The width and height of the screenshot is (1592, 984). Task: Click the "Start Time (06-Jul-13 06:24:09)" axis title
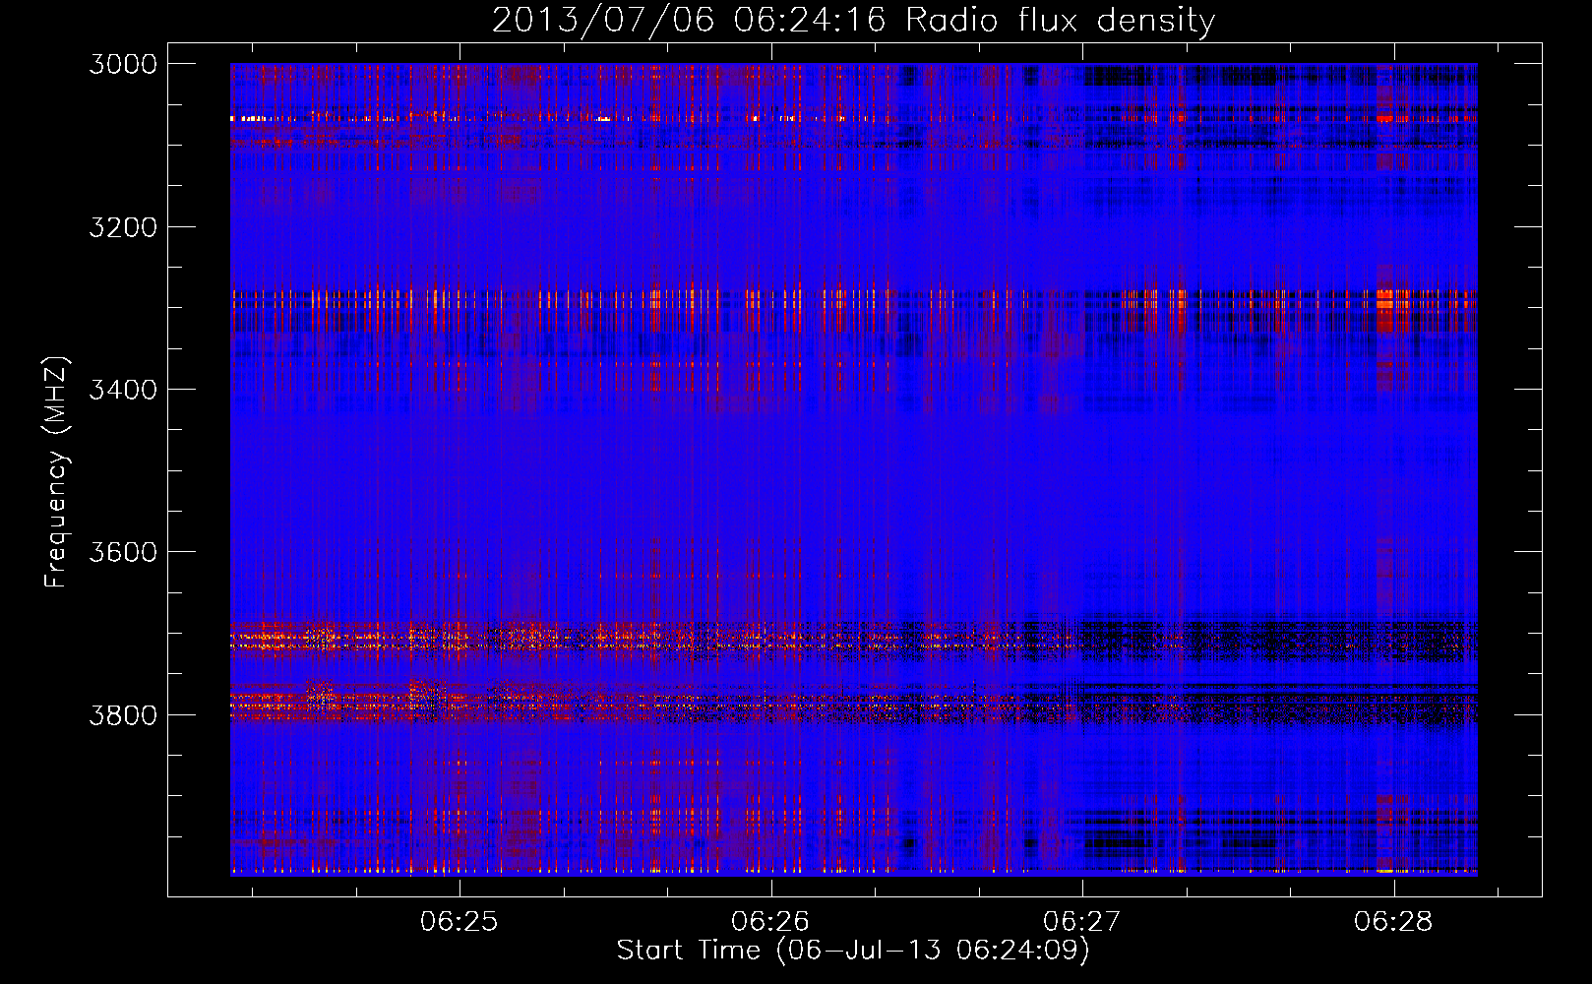coord(853,951)
